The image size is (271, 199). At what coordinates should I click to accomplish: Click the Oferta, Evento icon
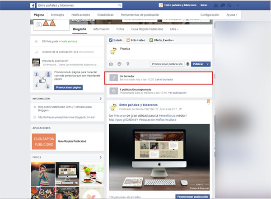151,40
